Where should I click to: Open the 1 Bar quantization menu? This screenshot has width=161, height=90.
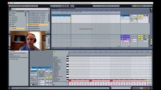[36, 6]
